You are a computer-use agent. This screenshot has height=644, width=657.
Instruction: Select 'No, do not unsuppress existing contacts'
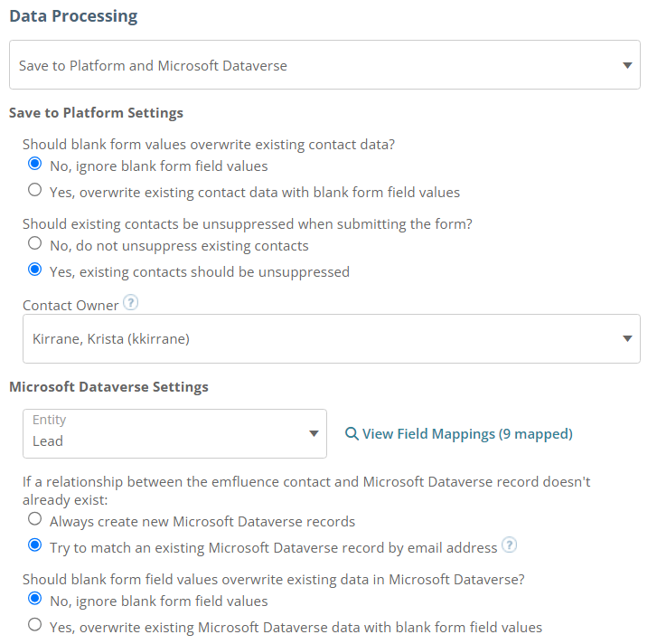(x=34, y=244)
